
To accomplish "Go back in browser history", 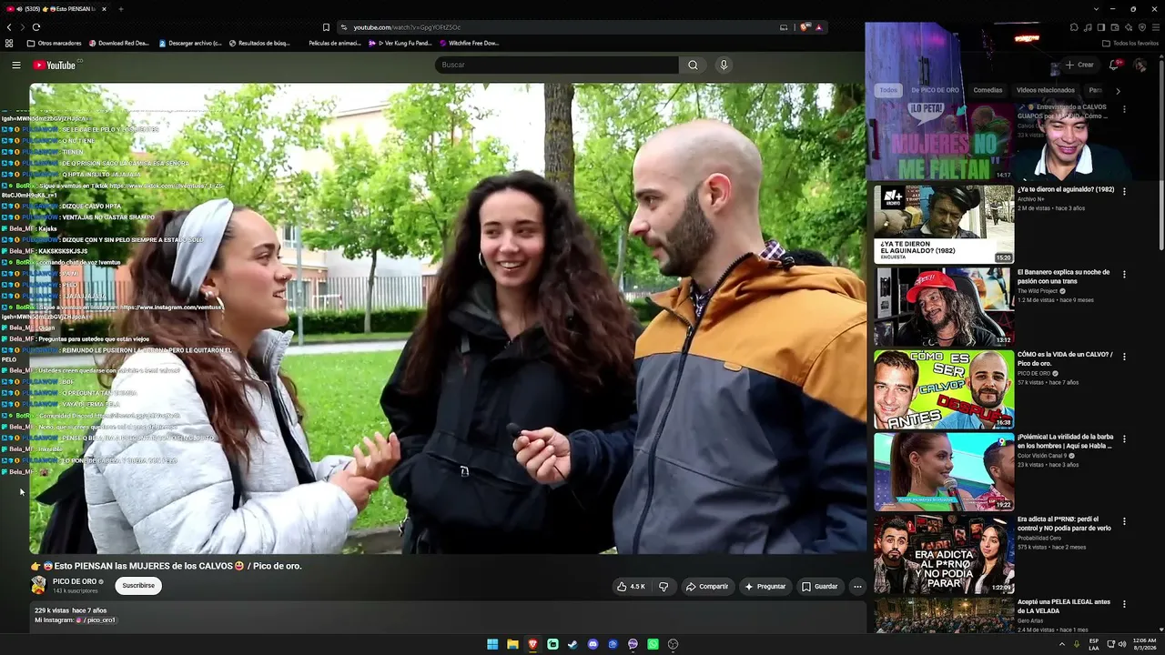I will 9,27.
